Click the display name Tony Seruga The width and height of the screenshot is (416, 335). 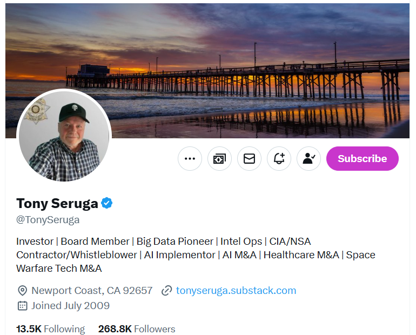coord(57,203)
